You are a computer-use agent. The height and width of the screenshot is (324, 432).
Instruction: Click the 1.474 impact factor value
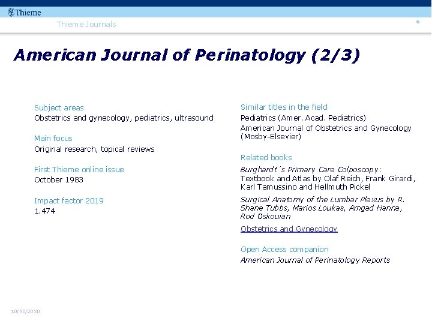[x=44, y=211]
